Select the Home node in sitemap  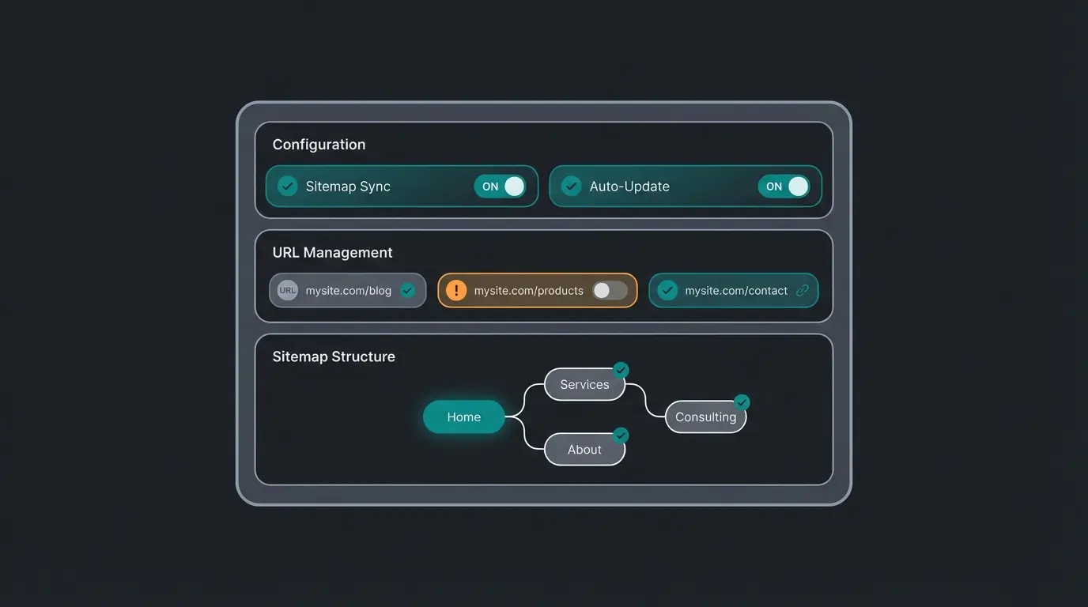click(463, 417)
